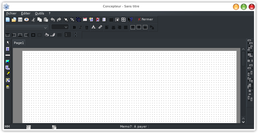Select the rectangle memo object tool
258x133 pixels.
coord(8,49)
